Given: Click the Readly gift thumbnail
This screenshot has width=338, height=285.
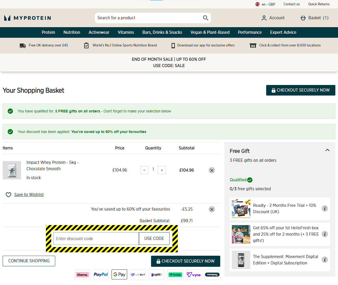Looking at the screenshot, I should click(241, 209).
